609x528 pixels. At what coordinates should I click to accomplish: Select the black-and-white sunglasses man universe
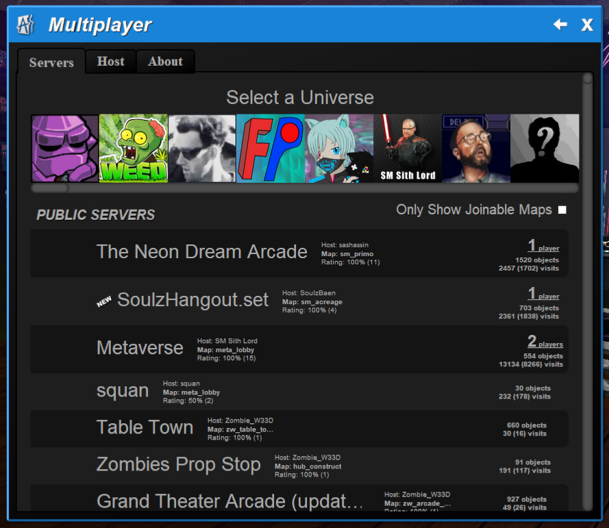click(x=202, y=149)
